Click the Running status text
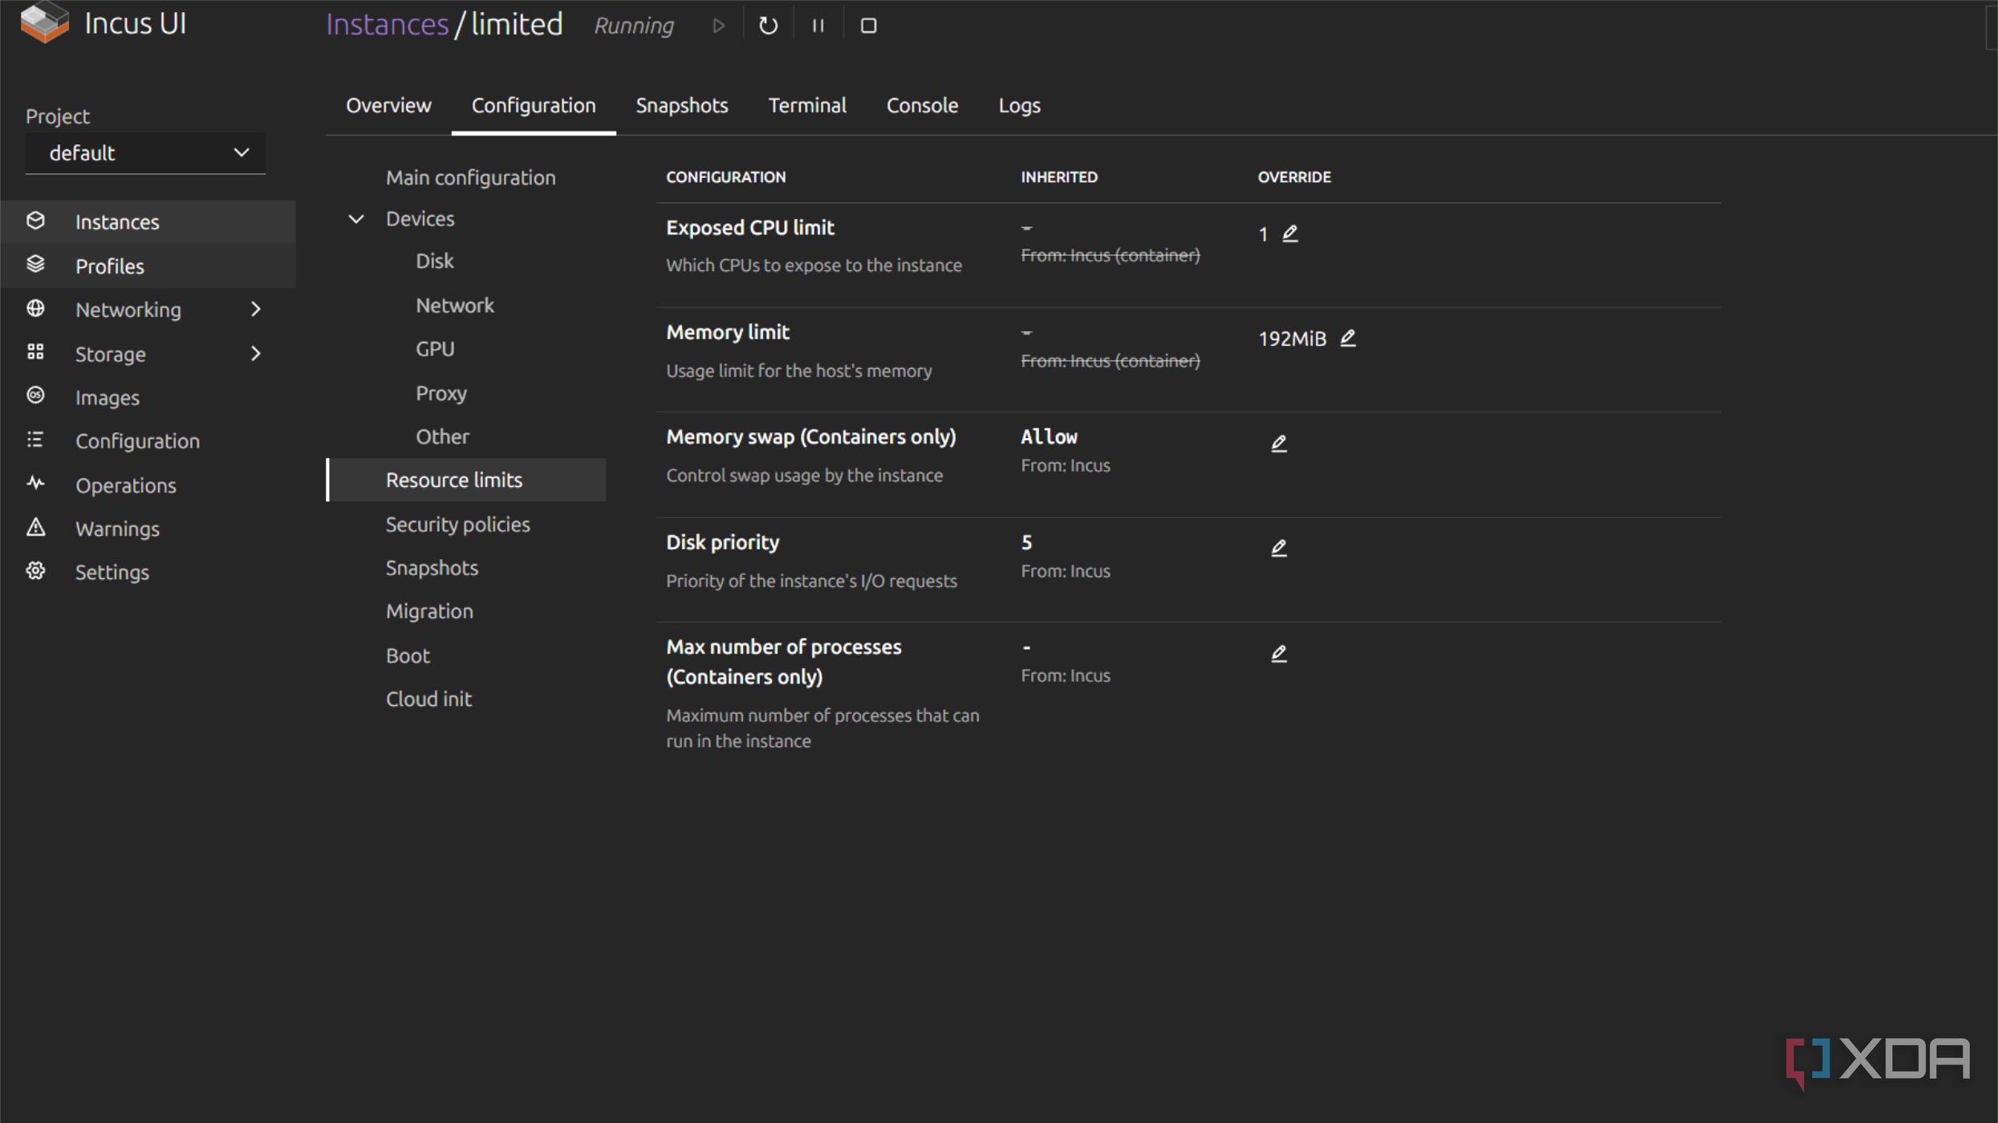 tap(634, 26)
